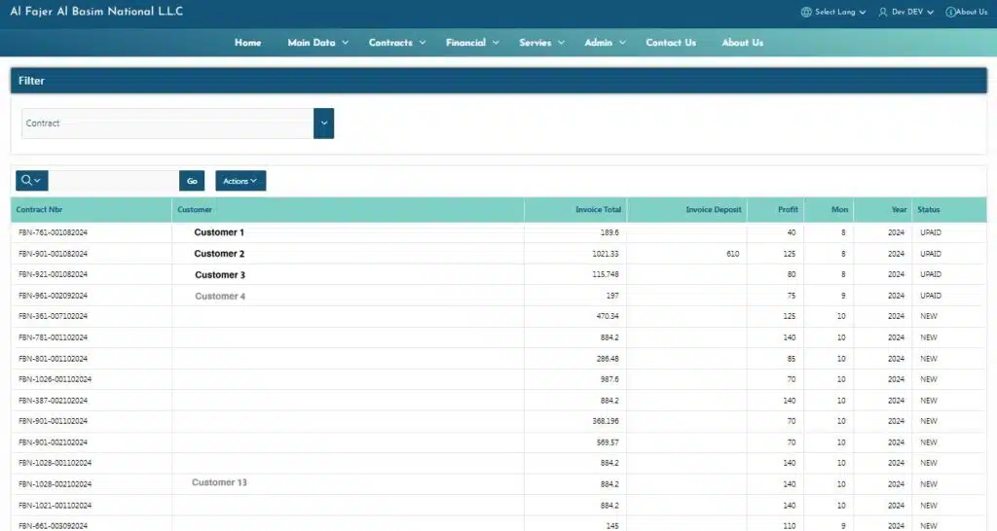Screen dimensions: 997x531
Task: Open About Us in navigation bar
Action: pyautogui.click(x=743, y=43)
